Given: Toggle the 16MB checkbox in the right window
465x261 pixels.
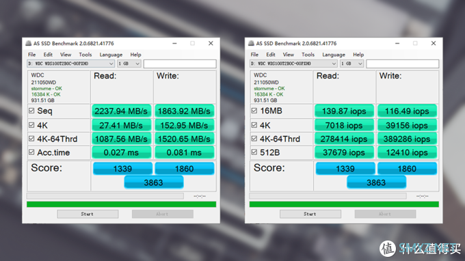Looking at the screenshot, I should 254,111.
